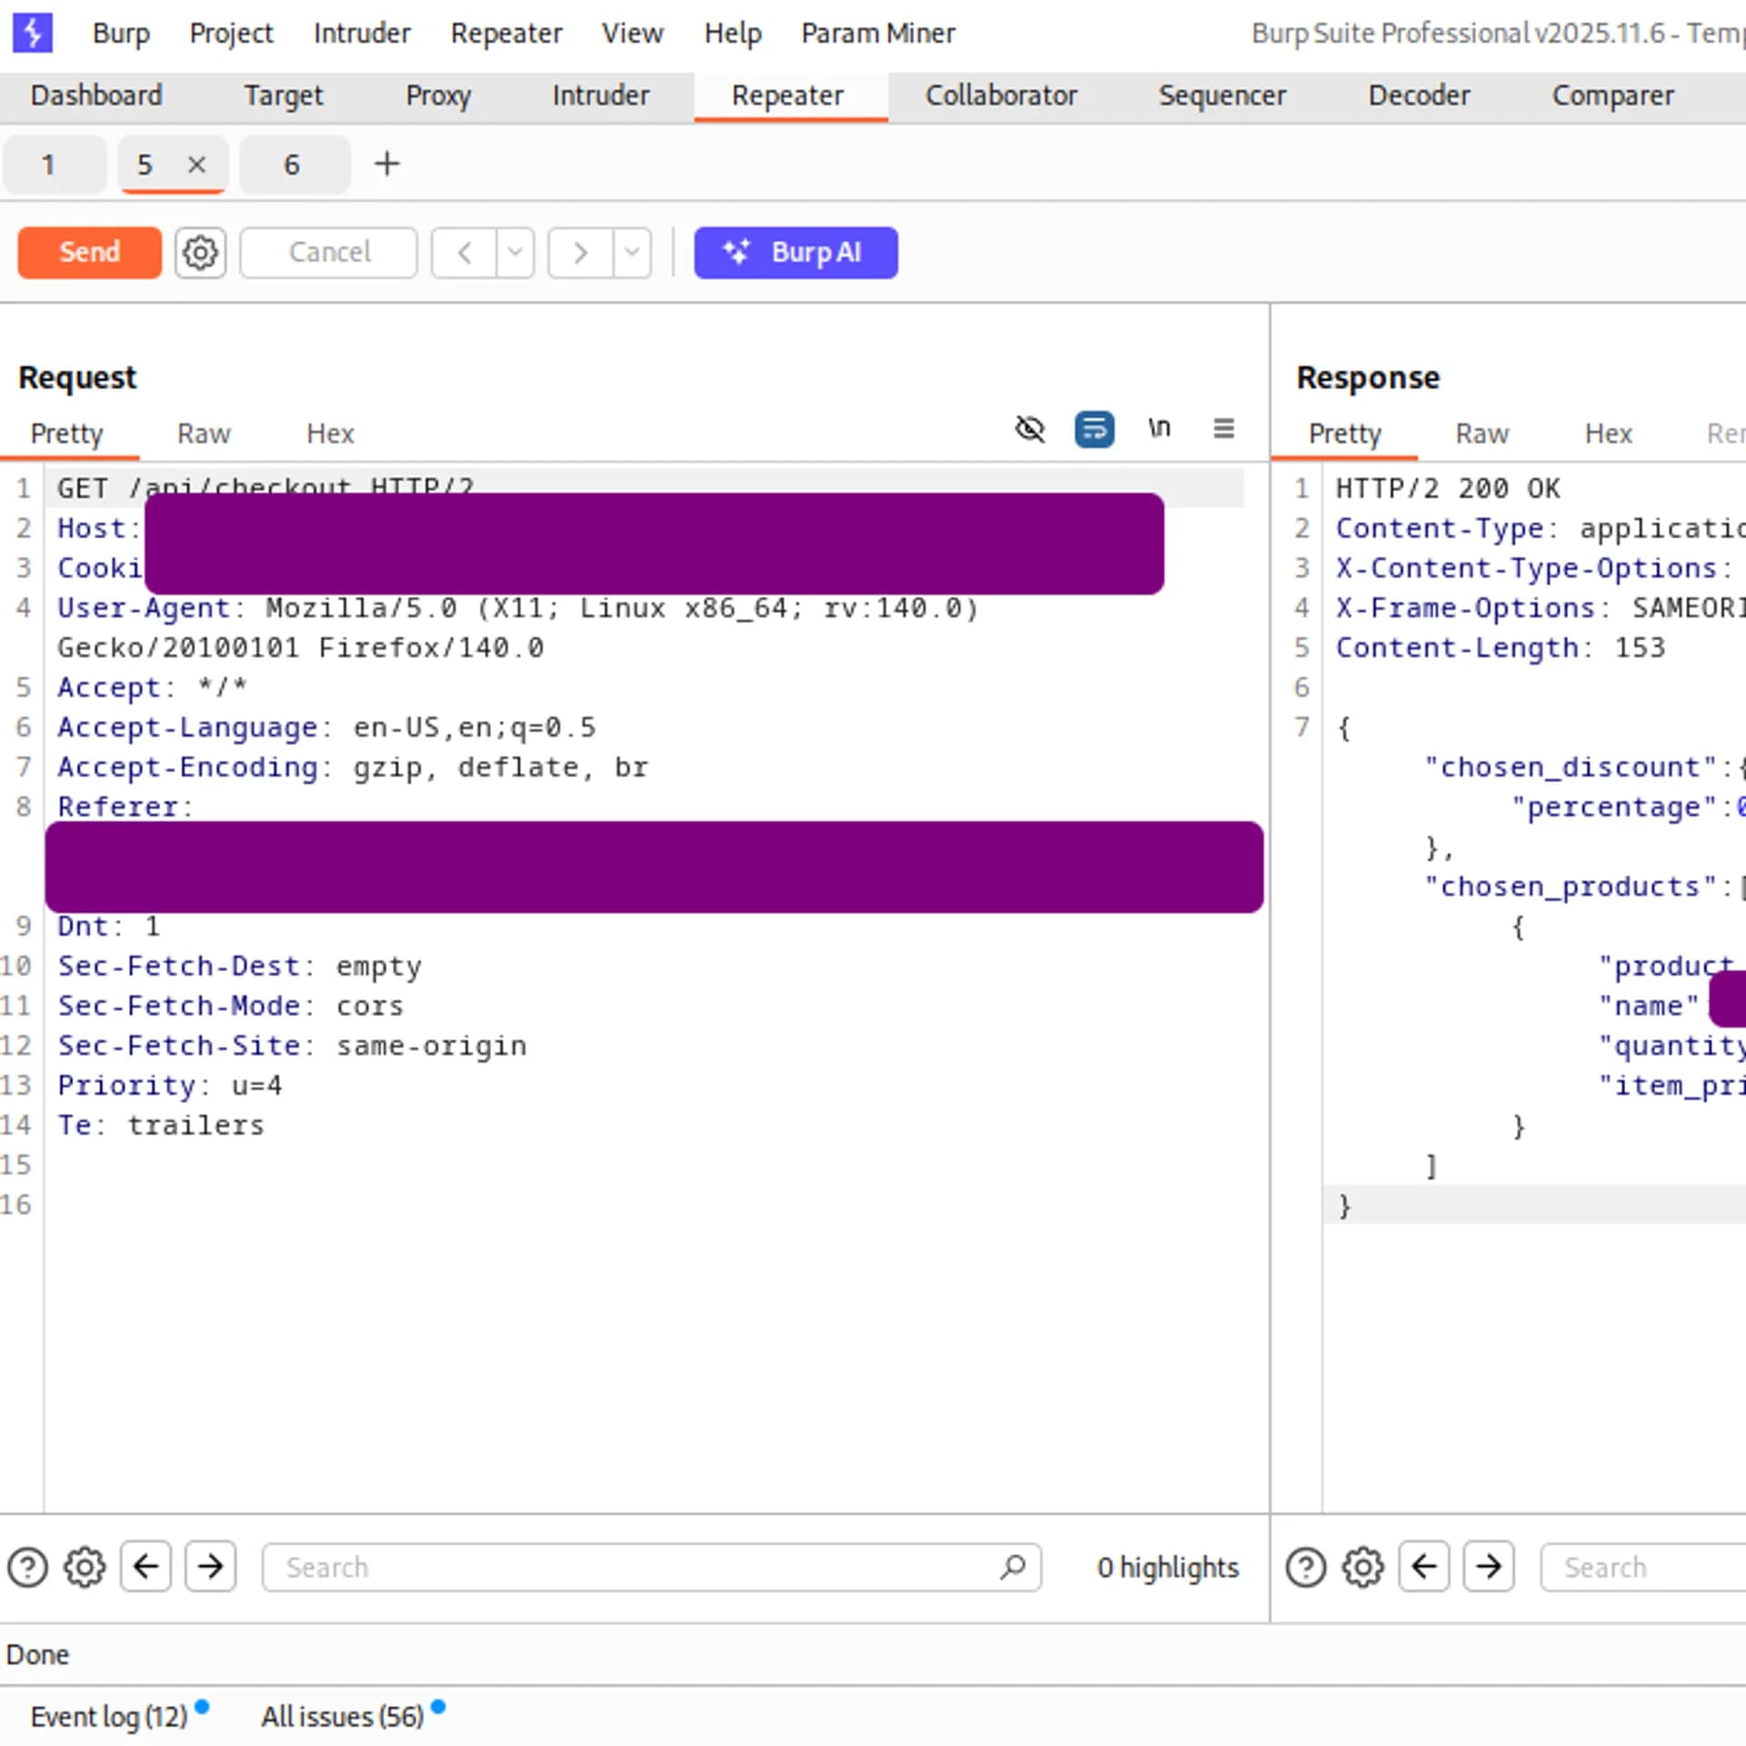Screen dimensions: 1746x1746
Task: Select Repeater tab 6
Action: pyautogui.click(x=295, y=165)
